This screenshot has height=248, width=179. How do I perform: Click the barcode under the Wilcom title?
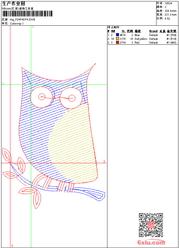click(28, 14)
